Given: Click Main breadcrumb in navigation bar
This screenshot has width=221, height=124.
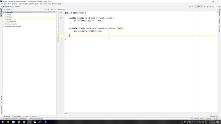Looking at the screenshot, I should coord(18,7).
